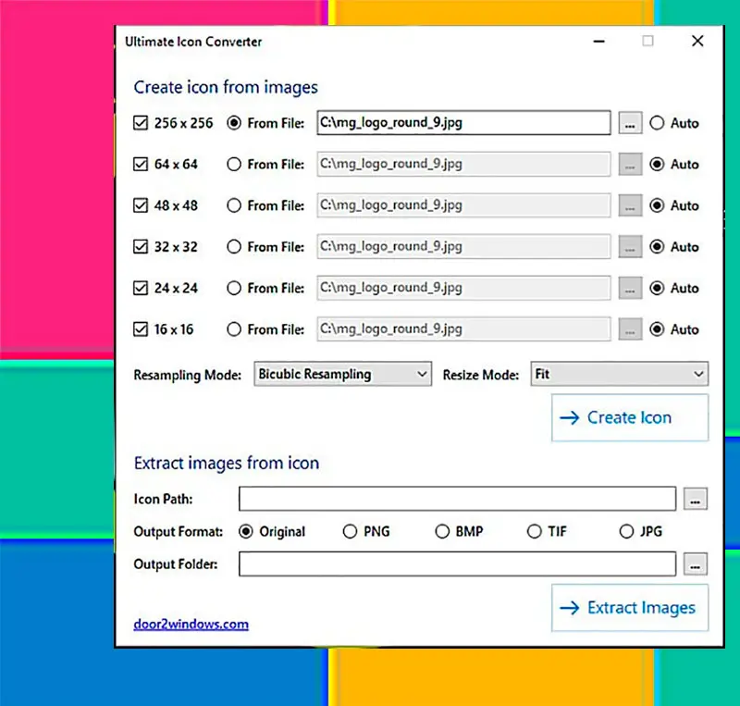Focus the 256 x 256 file path field
The height and width of the screenshot is (706, 740).
coord(462,123)
